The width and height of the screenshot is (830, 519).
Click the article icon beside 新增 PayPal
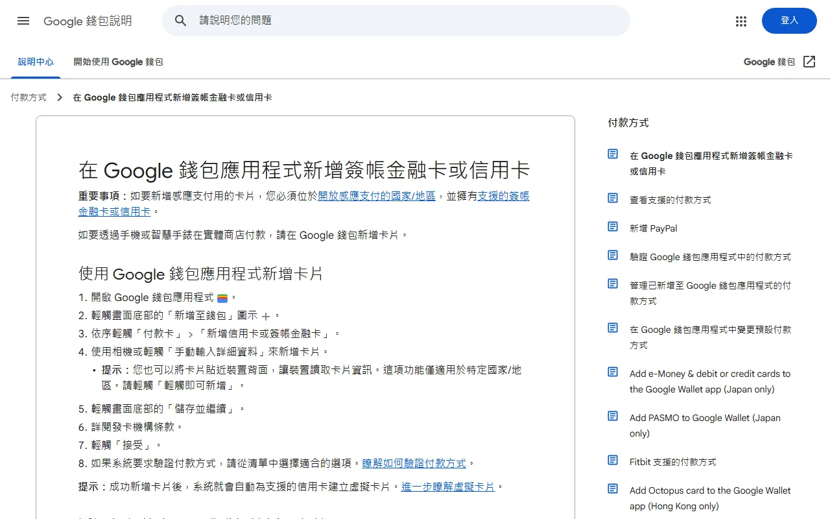(x=613, y=226)
